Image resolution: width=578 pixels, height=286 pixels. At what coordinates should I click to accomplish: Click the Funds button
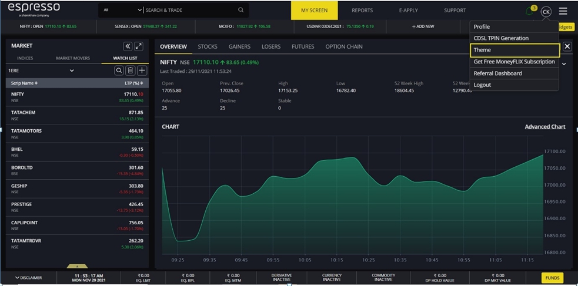point(552,278)
